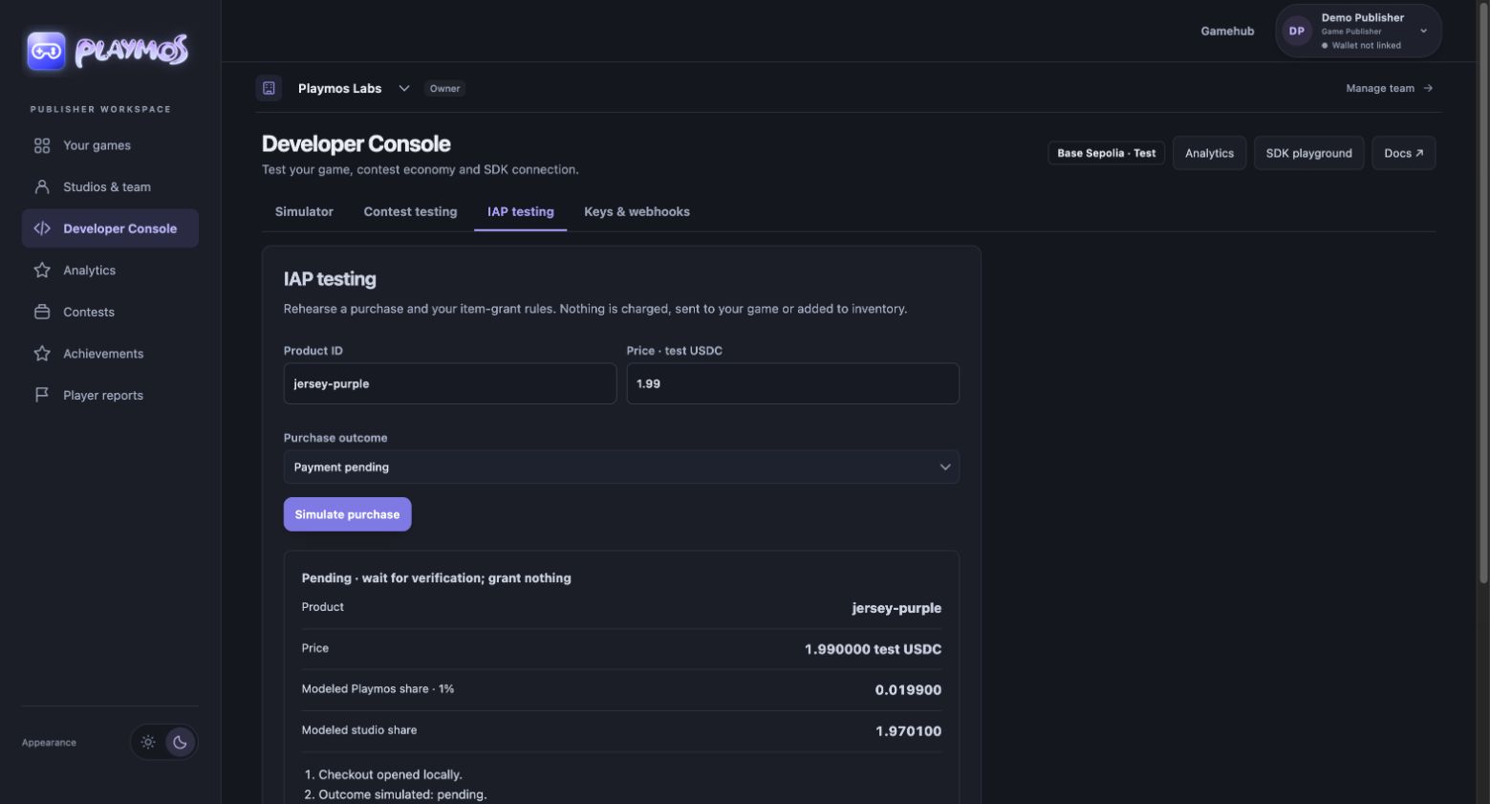This screenshot has height=804, width=1490.
Task: Click the Playmos Labs workspace building icon
Action: pos(269,88)
